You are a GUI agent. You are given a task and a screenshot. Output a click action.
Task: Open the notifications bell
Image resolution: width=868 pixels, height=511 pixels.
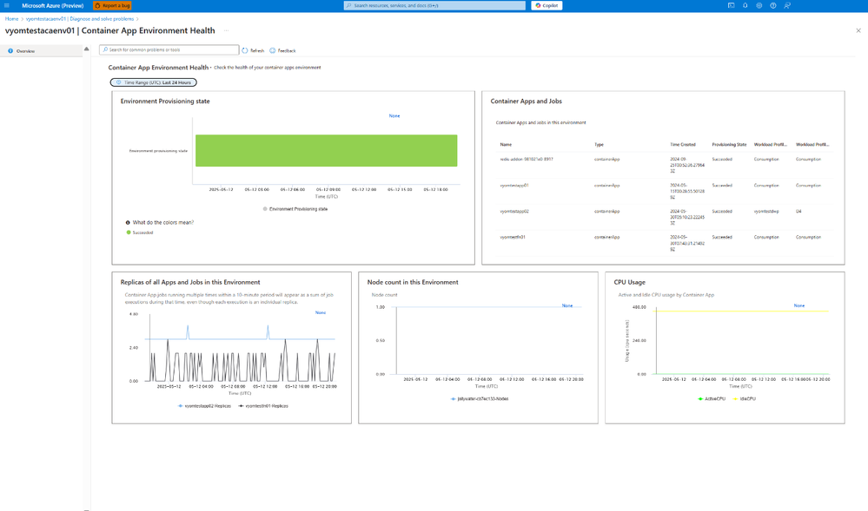[745, 5]
